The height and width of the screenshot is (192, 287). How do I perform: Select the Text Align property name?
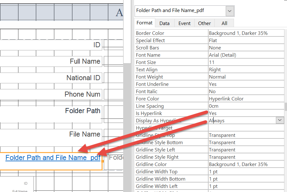click(x=147, y=70)
